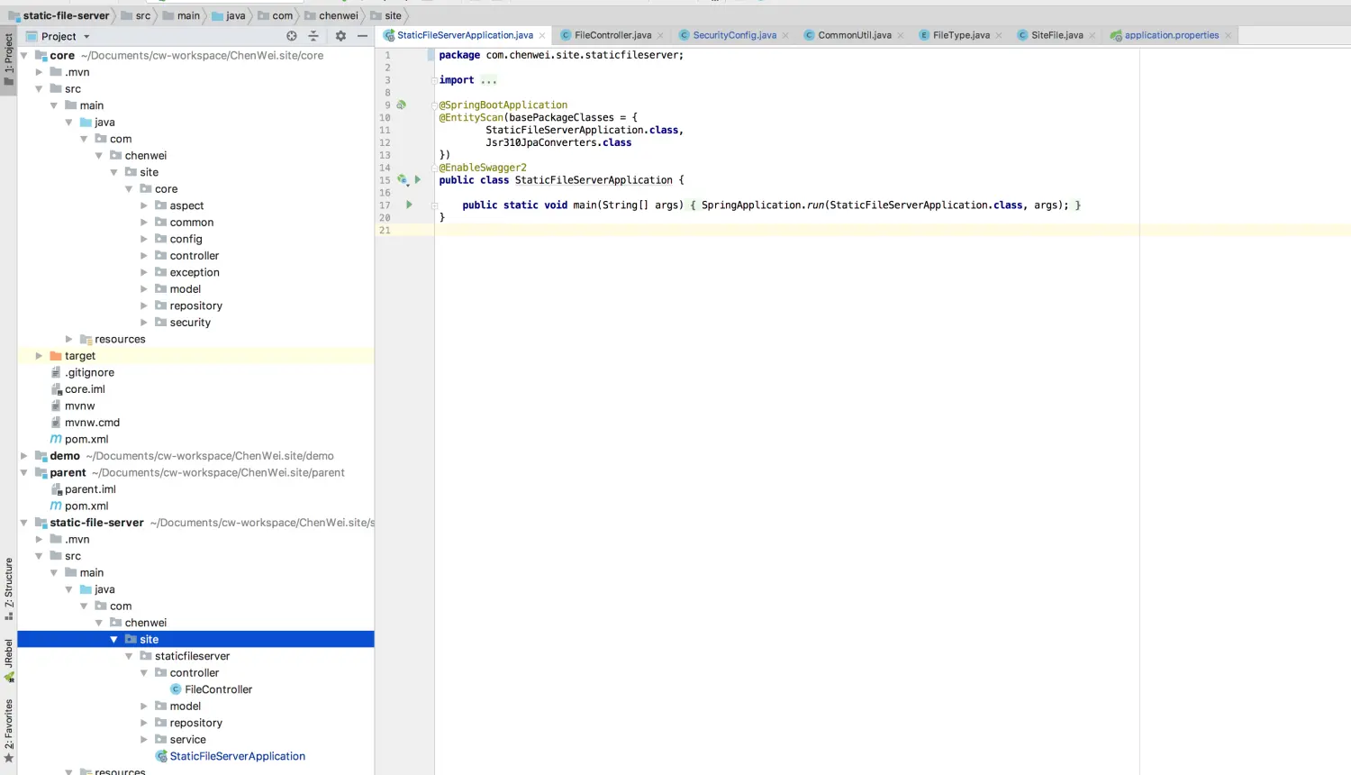The image size is (1351, 775).
Task: Close the FileController.java tab
Action: click(660, 36)
